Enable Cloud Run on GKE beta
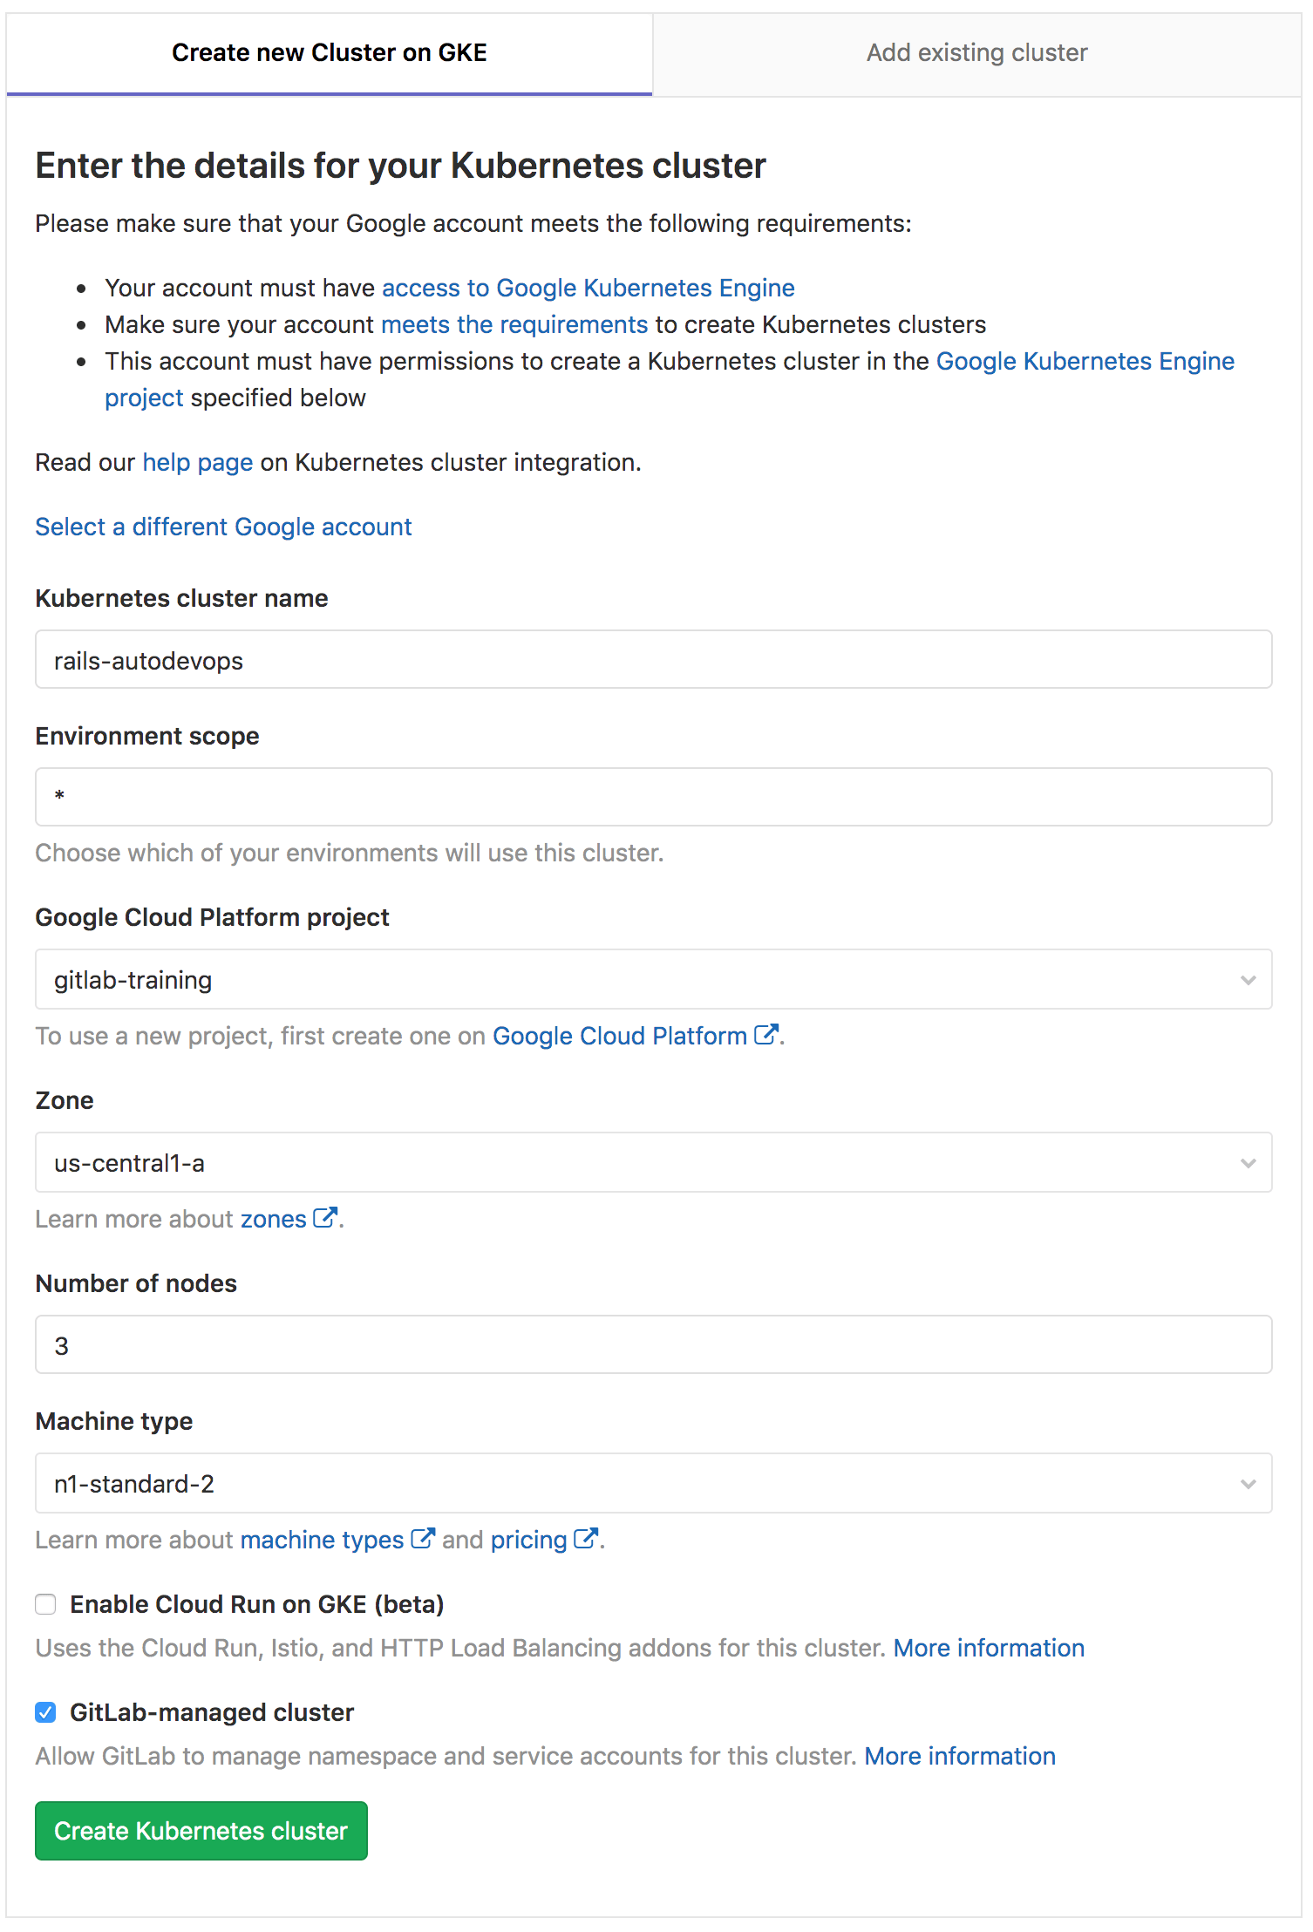The height and width of the screenshot is (1932, 1313). 45,1604
